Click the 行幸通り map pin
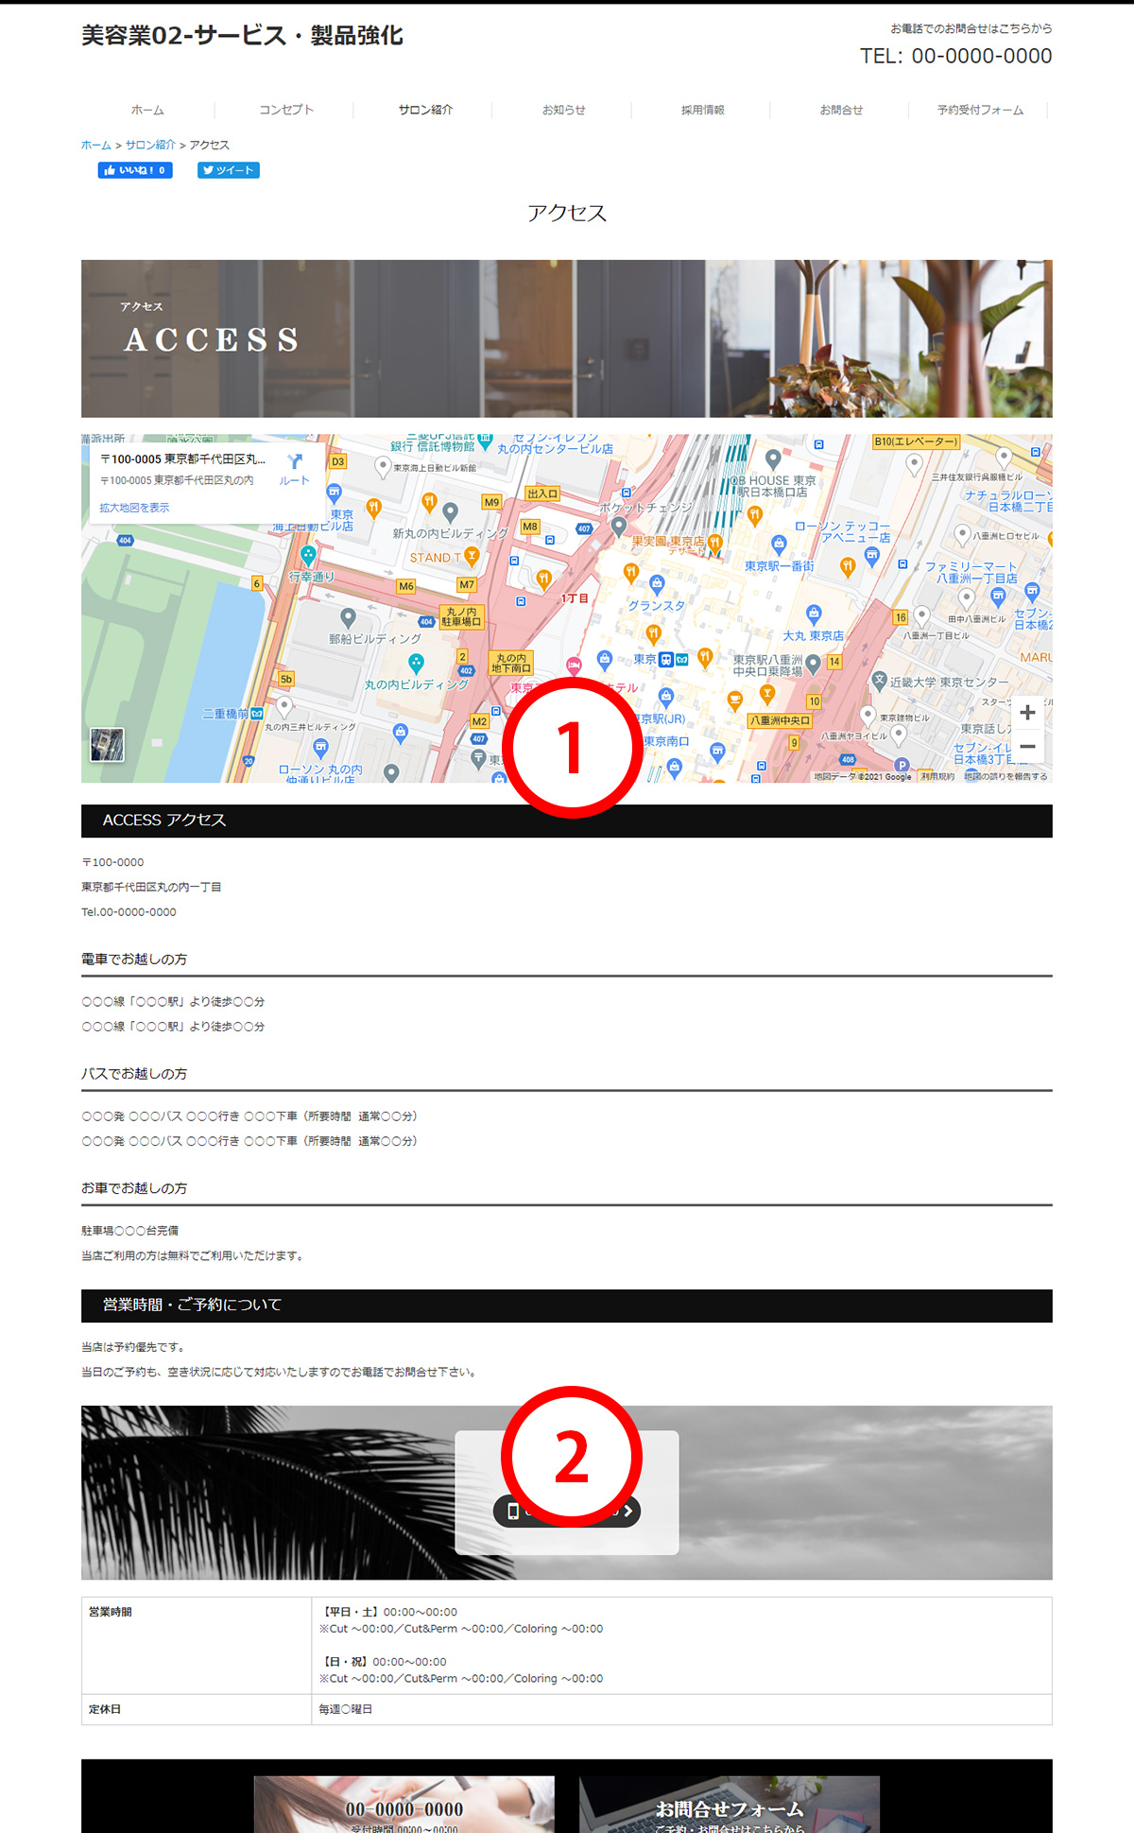The image size is (1134, 1833). (308, 555)
